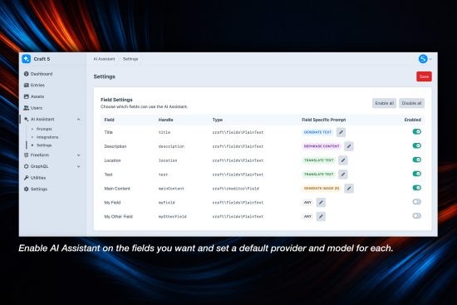457x305 pixels.
Task: Open Prompts under AI Assistant
Action: click(x=44, y=129)
